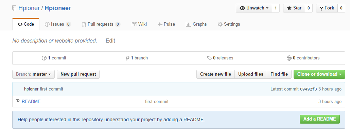Click the Add a README button
Image resolution: width=350 pixels, height=129 pixels.
click(320, 119)
